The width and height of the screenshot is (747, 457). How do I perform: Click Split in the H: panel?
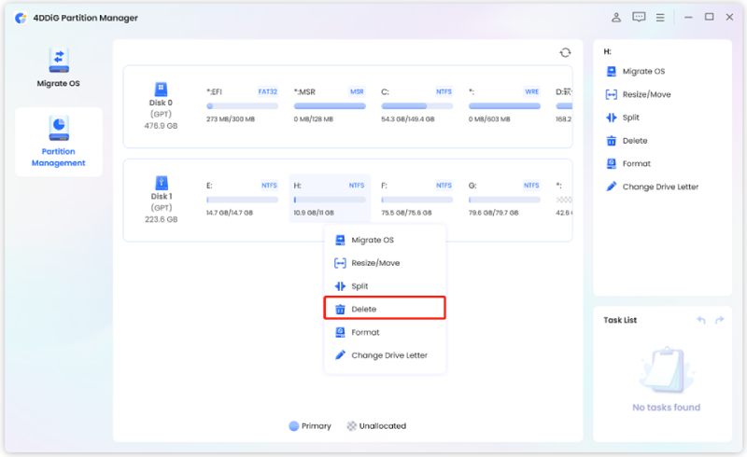coord(631,118)
